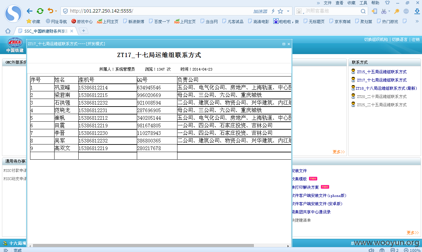Bookmark page with the star icon
Viewport: 422px width, 252px height.
[x=280, y=11]
